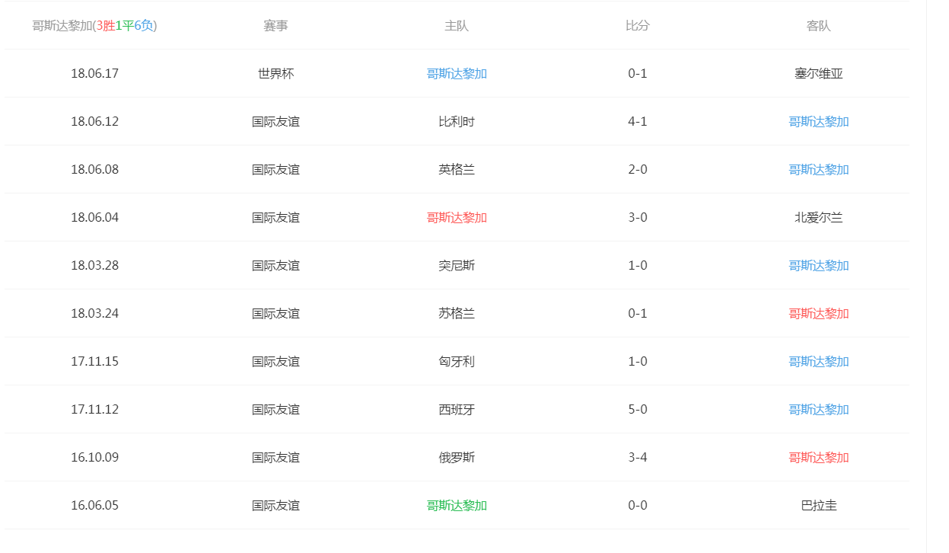Viewport: 949px width, 553px height.
Task: Click away team 北爱尔兰
Action: 819,218
